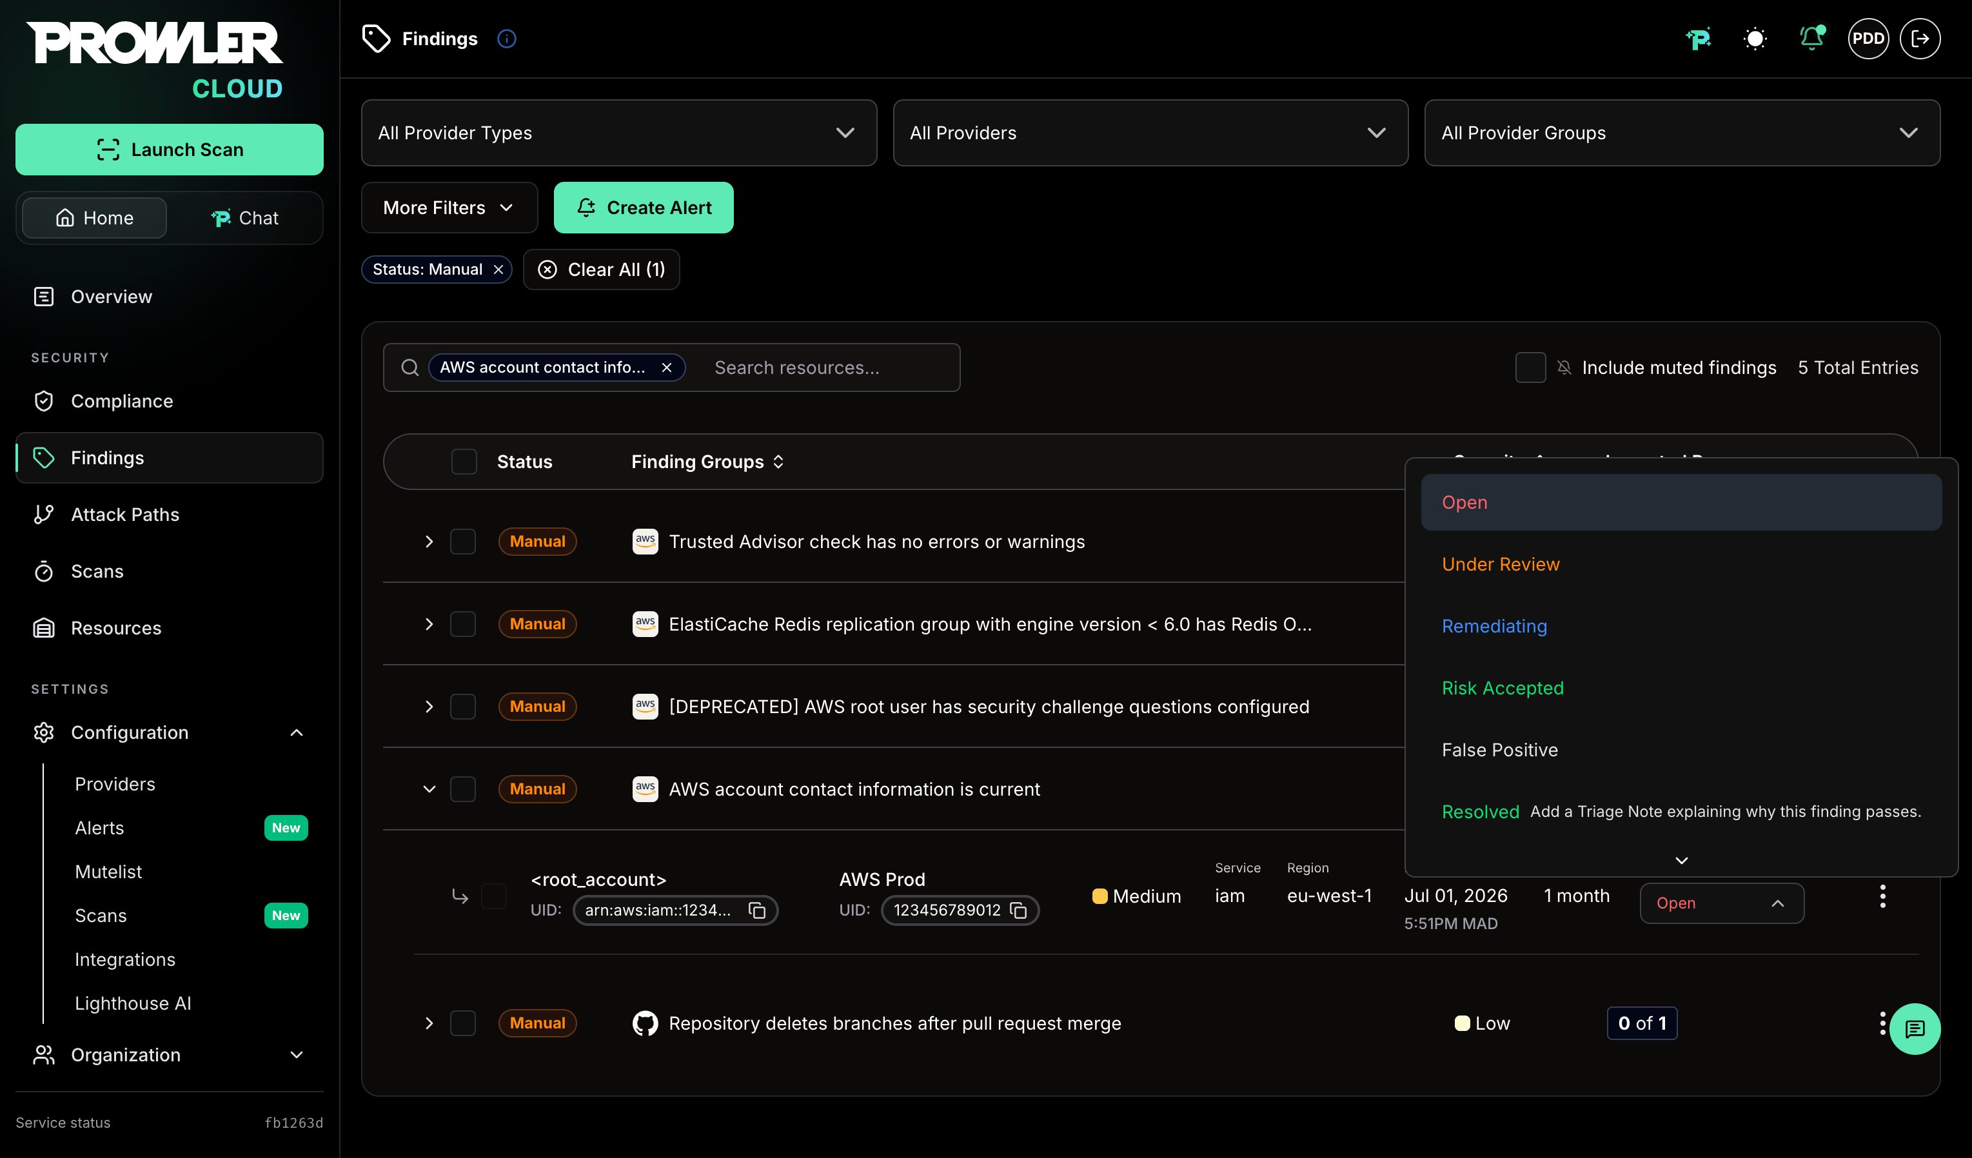Open row actions menu for root_account finding

[x=1882, y=896]
